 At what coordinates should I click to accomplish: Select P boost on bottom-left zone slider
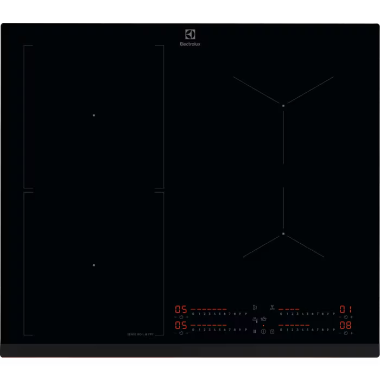246,329
